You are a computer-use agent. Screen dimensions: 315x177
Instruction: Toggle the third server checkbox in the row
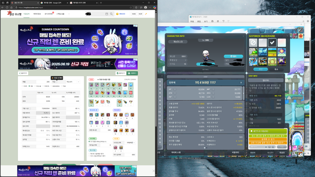pos(35,86)
